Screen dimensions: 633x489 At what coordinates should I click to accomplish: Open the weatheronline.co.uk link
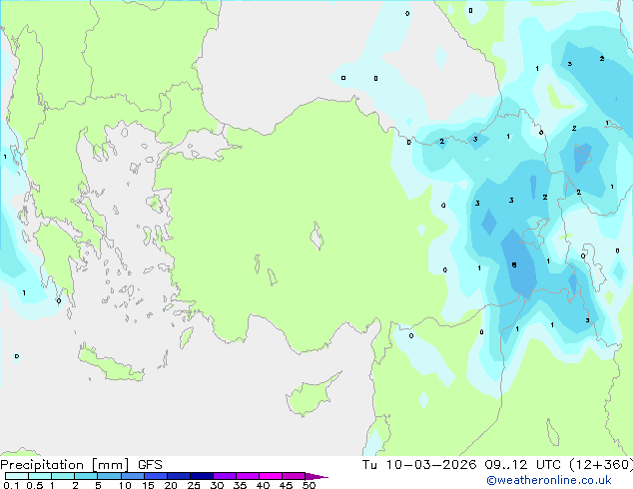coord(549,480)
